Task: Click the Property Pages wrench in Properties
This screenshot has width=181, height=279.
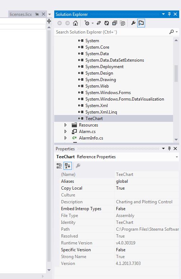Action: tap(78, 166)
